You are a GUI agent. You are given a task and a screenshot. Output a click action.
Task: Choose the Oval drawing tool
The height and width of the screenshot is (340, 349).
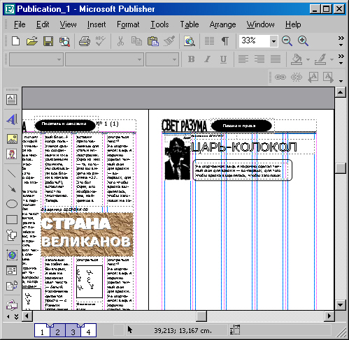[x=12, y=204]
